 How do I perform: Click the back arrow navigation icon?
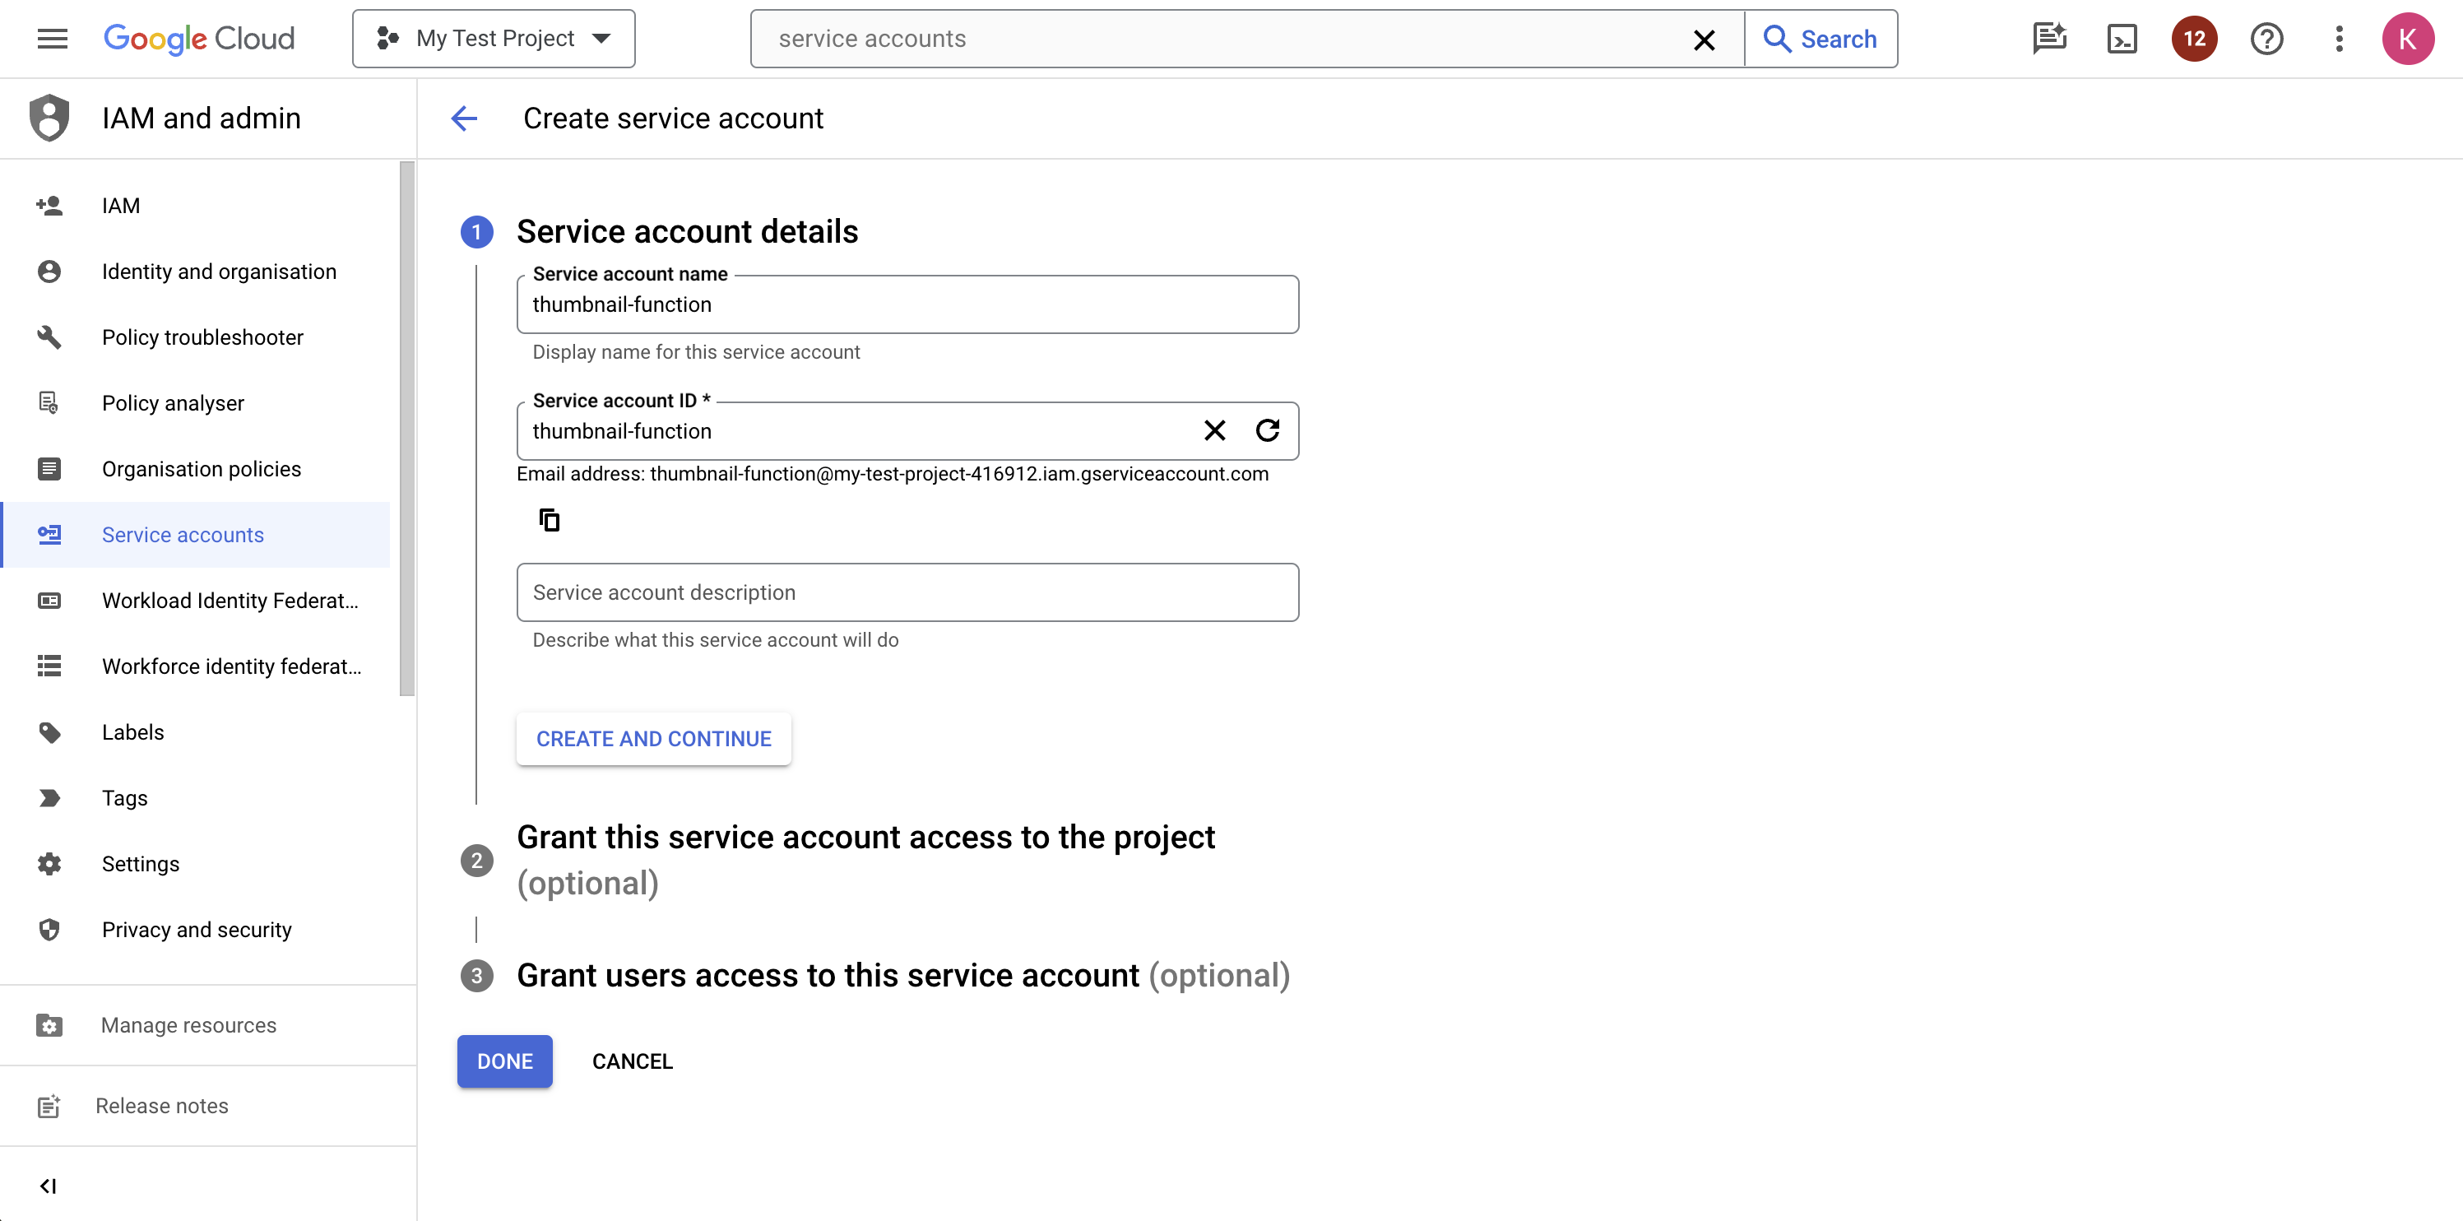coord(465,118)
